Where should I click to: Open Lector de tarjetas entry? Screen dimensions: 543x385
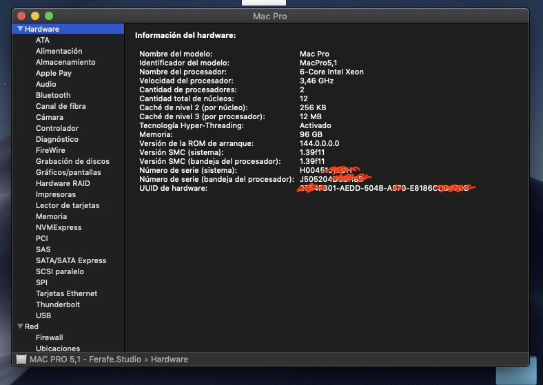click(x=68, y=205)
